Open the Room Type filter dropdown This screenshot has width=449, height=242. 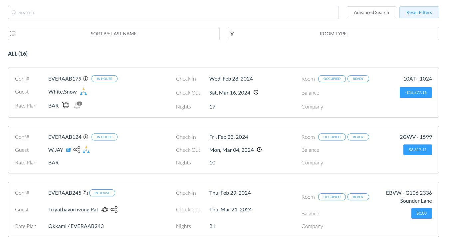coord(333,34)
